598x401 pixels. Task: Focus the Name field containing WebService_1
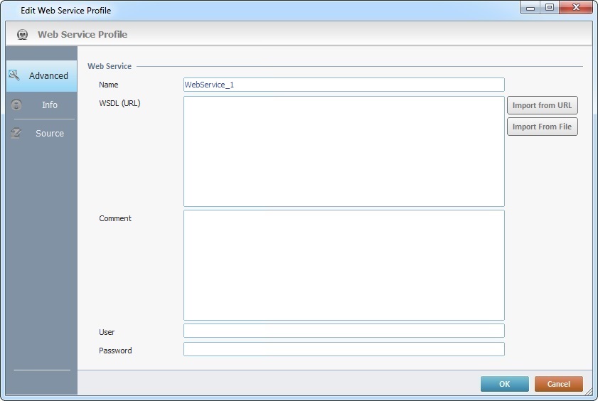coord(343,85)
